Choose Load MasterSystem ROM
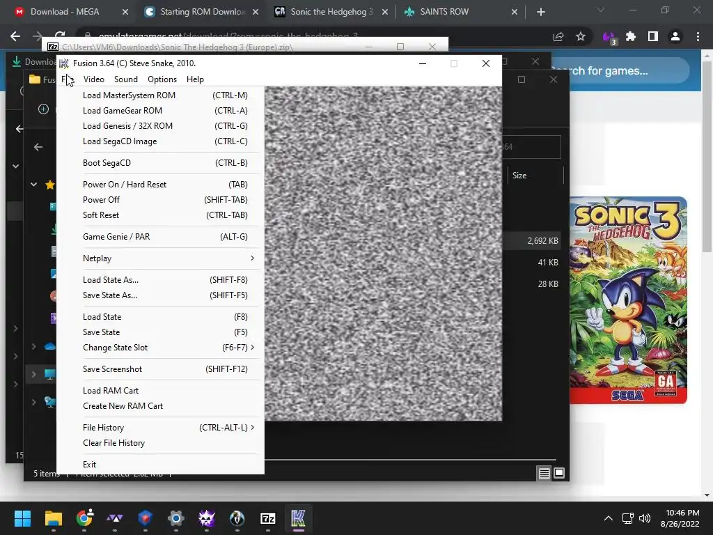 click(161, 95)
